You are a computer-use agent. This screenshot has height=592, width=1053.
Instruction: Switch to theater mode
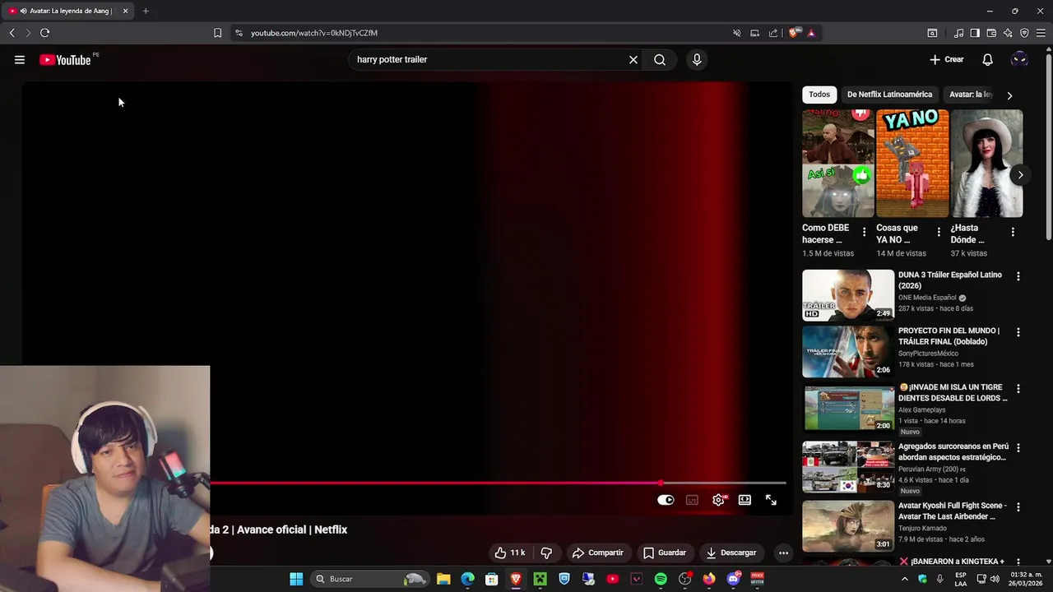coord(745,500)
